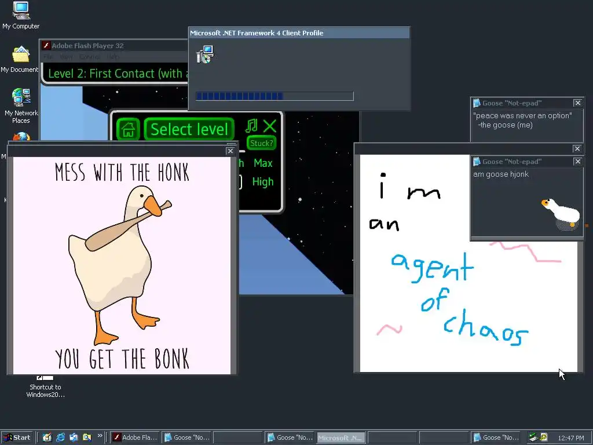The width and height of the screenshot is (593, 445).
Task: Open the View menu in Flash Player
Action: coord(66,57)
